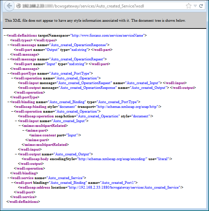Reload the page using the refresh icon
The height and width of the screenshot is (211, 209).
click(201, 6)
